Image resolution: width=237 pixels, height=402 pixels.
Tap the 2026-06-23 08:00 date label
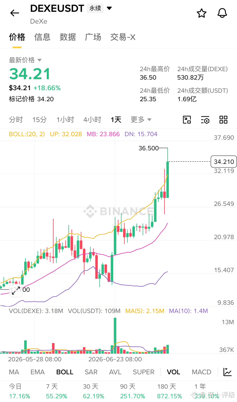click(115, 359)
